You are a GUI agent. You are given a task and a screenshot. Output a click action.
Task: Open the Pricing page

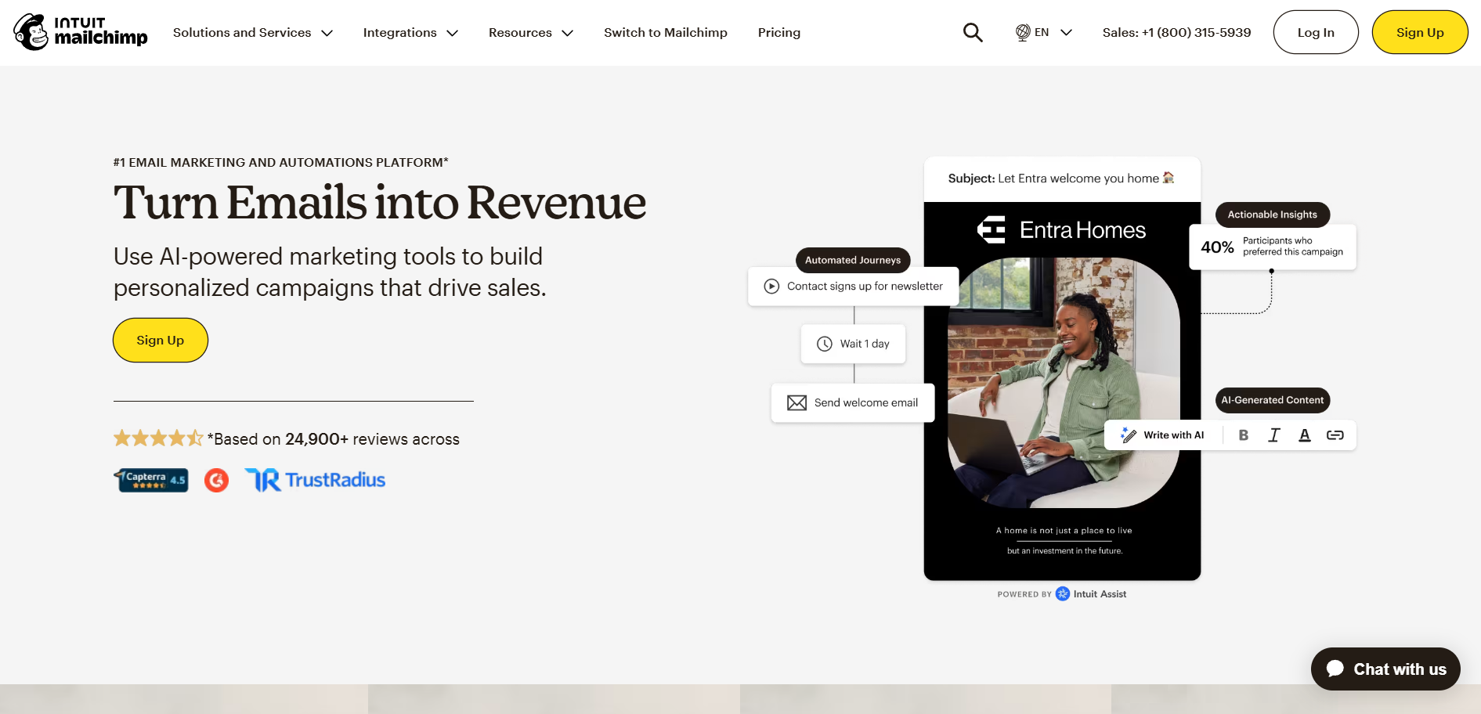click(x=779, y=32)
